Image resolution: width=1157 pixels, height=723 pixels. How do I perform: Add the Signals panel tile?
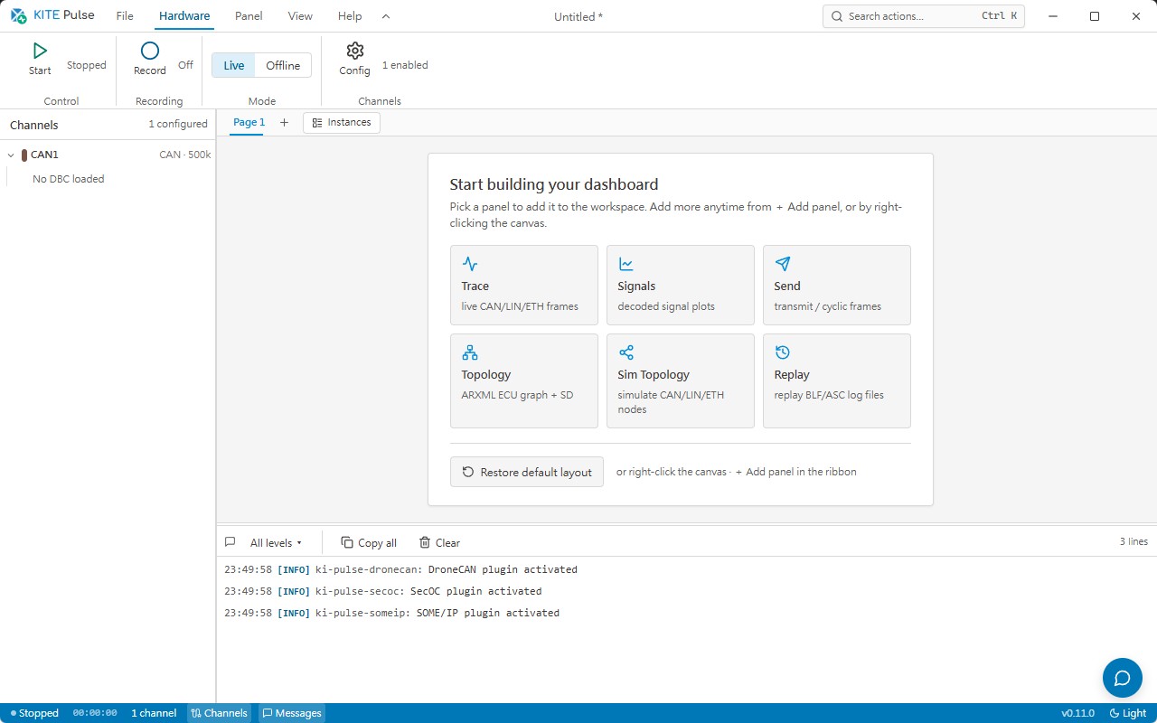[681, 285]
